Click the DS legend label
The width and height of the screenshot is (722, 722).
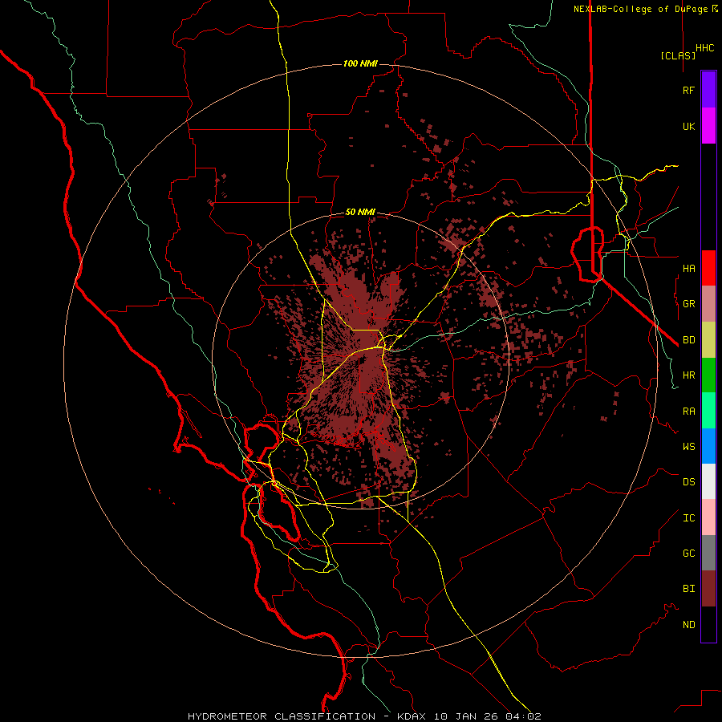click(x=688, y=482)
